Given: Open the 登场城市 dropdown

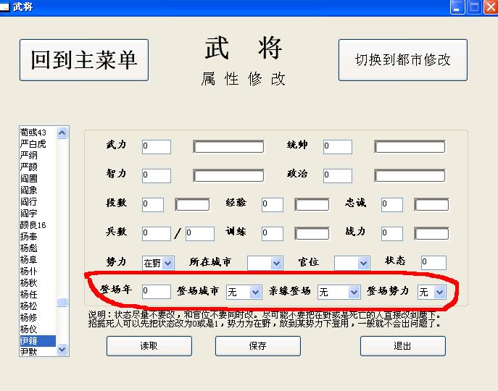Looking at the screenshot, I should point(244,292).
